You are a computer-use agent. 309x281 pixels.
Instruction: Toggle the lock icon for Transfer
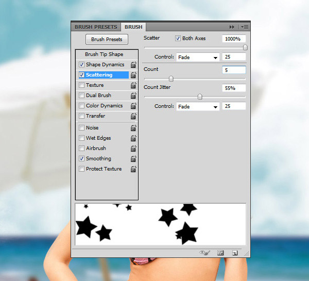click(x=133, y=116)
